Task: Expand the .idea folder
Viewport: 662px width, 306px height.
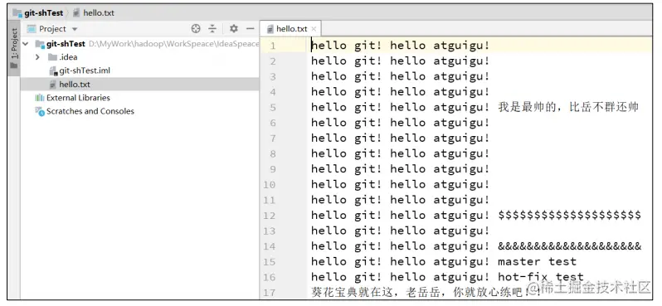Action: pos(37,57)
